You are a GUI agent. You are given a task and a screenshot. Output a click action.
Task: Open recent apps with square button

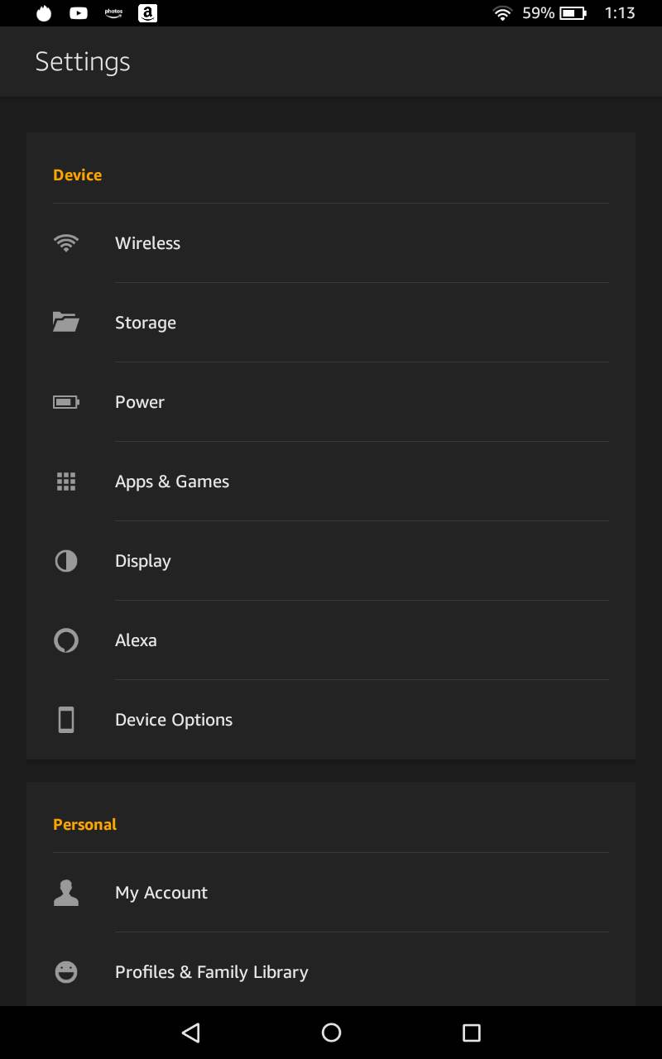pos(472,1033)
